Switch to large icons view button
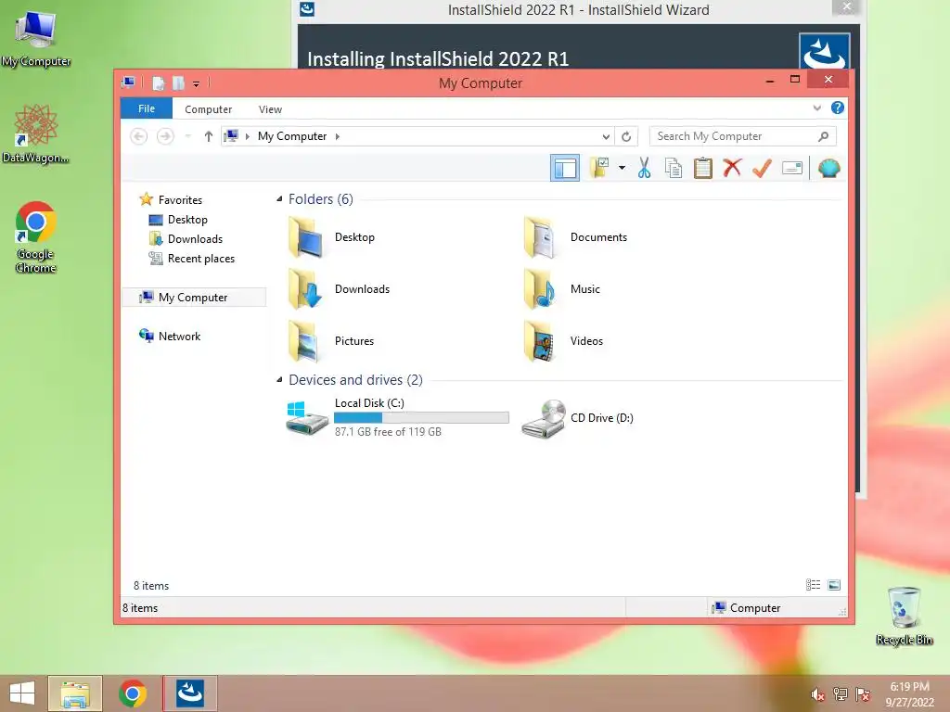The image size is (950, 712). click(834, 585)
